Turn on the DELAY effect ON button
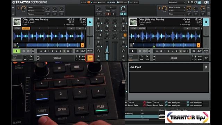 (x=48, y=14)
